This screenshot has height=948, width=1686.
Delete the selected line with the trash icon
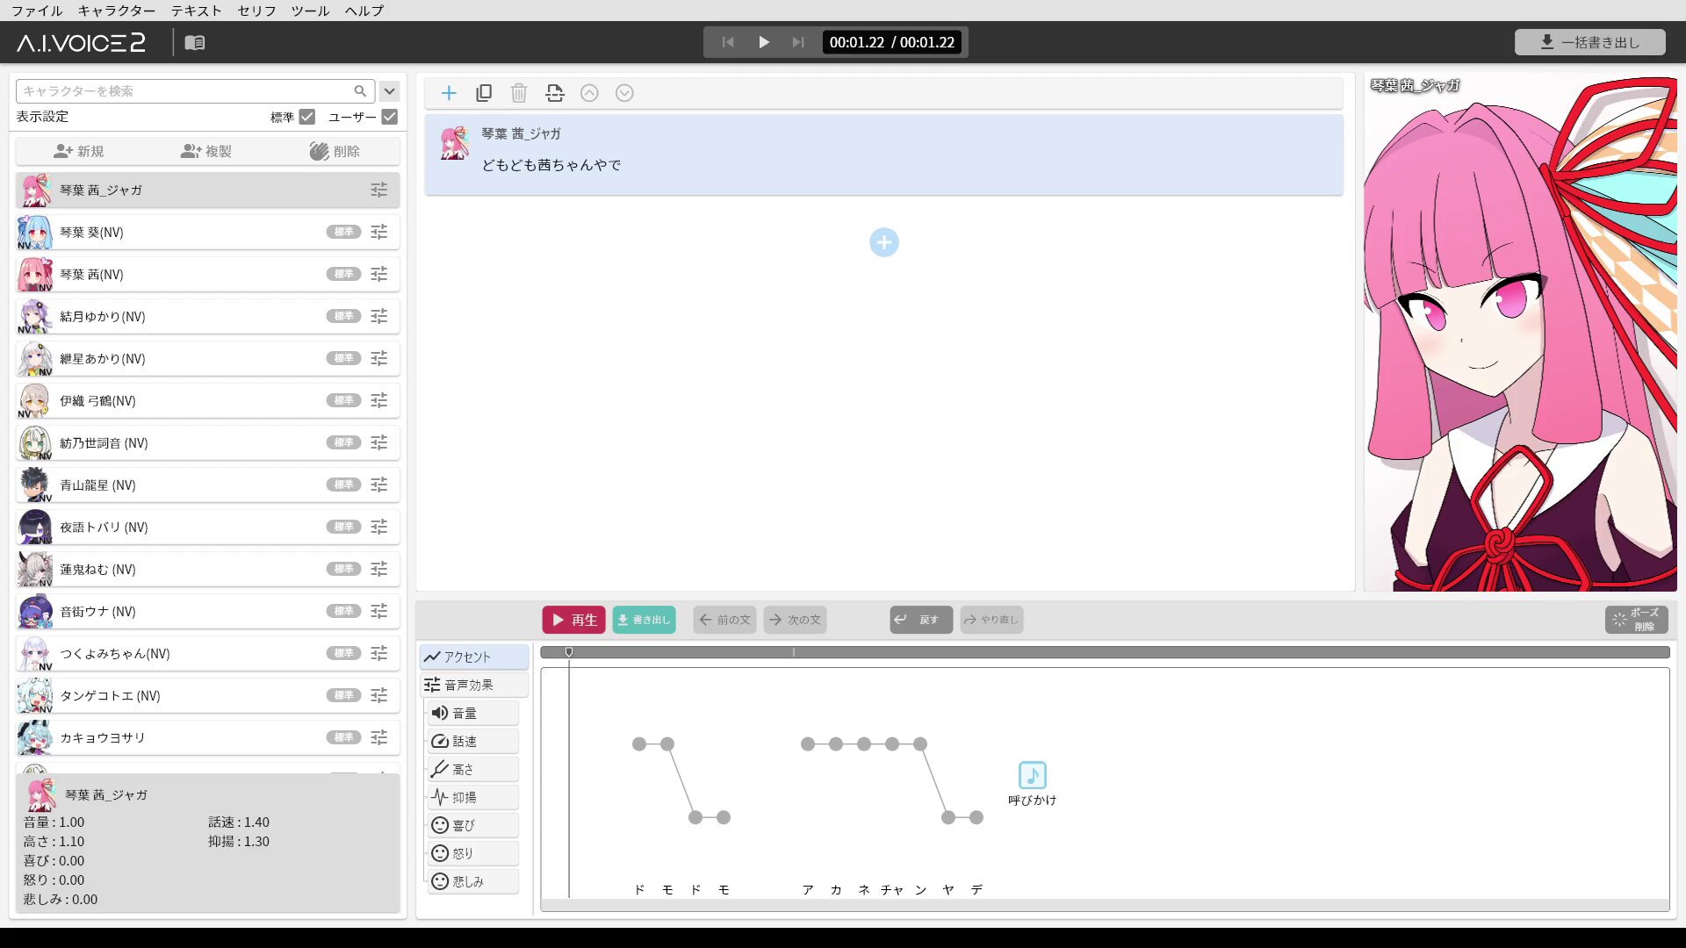[519, 93]
